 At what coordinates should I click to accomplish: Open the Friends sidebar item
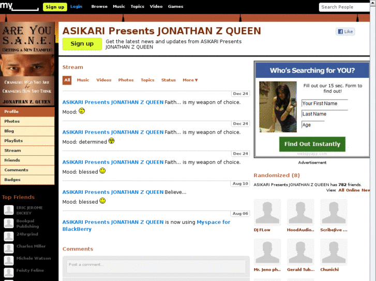pos(27,160)
